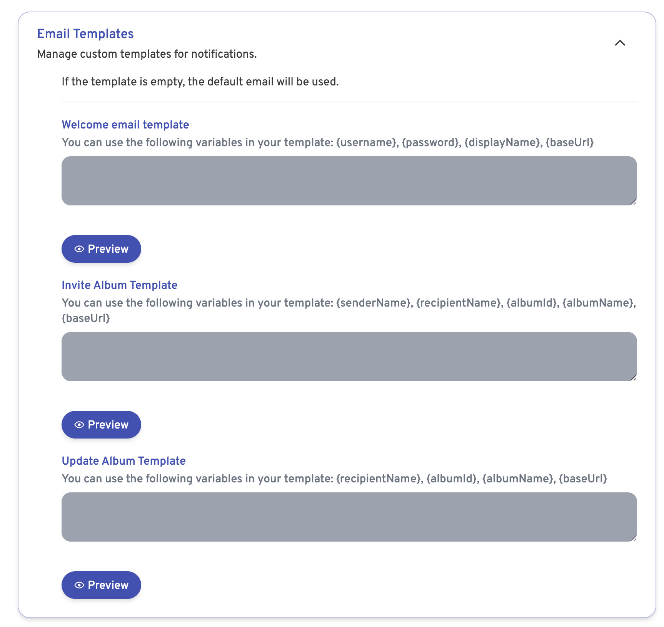Click the Welcome template variables hint text
Image resolution: width=664 pixels, height=627 pixels.
click(328, 142)
